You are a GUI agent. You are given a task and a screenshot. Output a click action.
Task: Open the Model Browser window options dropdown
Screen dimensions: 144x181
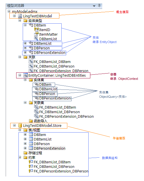(x=94, y=6)
